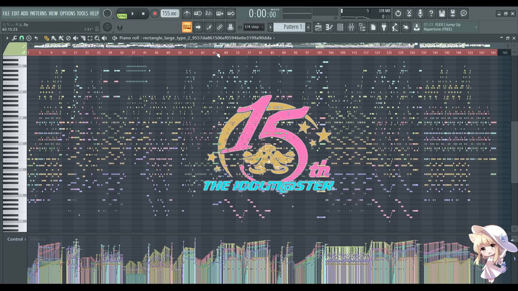Toggle link icon multilink to controllers
The height and width of the screenshot is (291, 518).
(220, 27)
